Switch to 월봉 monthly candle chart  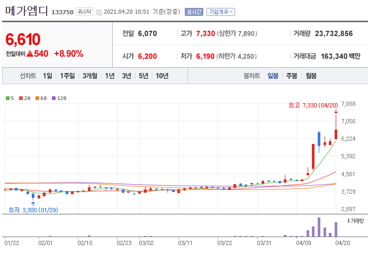coord(311,76)
